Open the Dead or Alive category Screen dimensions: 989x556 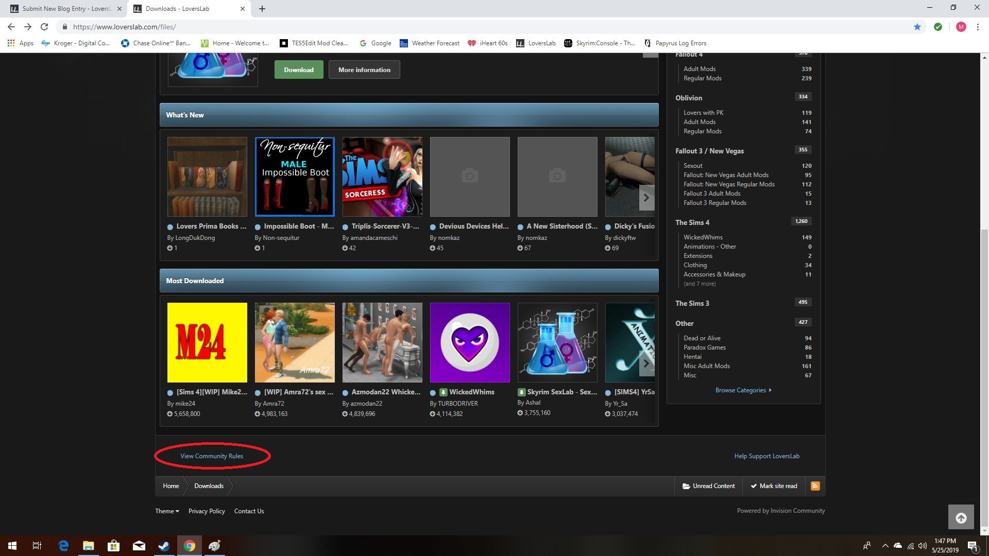(702, 338)
